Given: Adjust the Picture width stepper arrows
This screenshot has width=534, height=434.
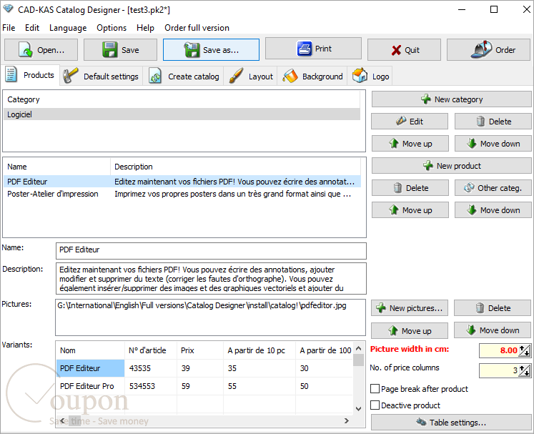Looking at the screenshot, I should coord(525,350).
